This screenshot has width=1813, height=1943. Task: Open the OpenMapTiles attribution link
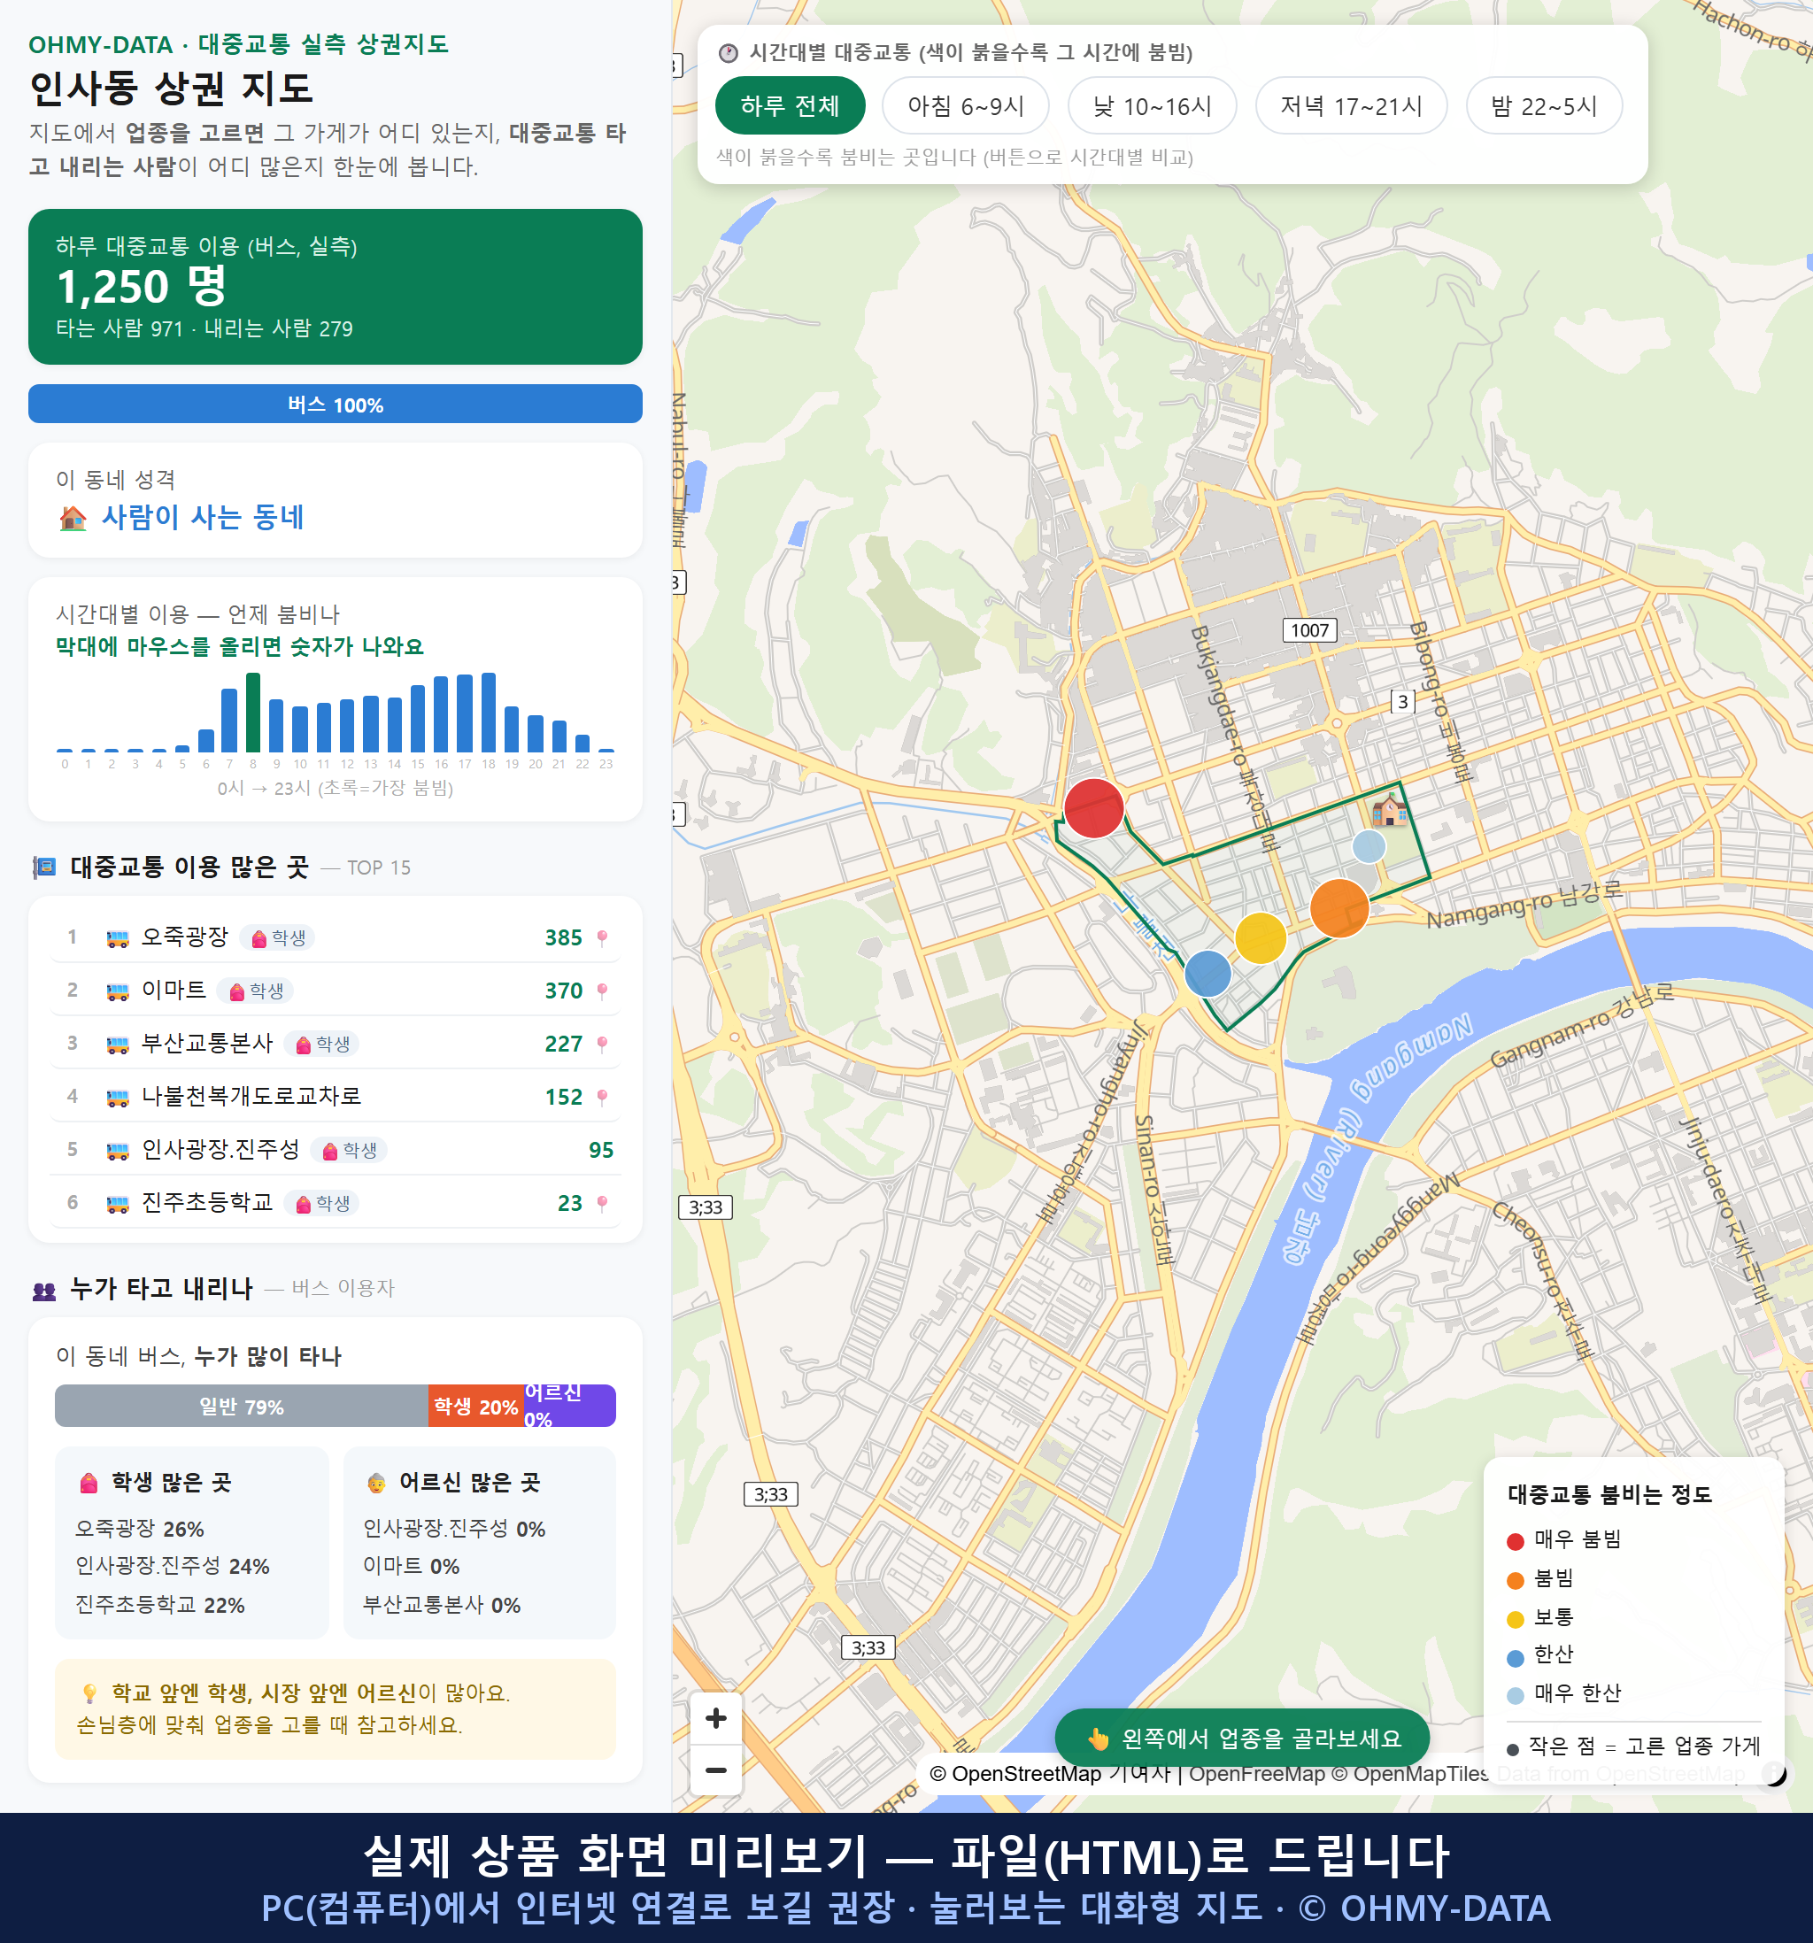[x=1410, y=1774]
